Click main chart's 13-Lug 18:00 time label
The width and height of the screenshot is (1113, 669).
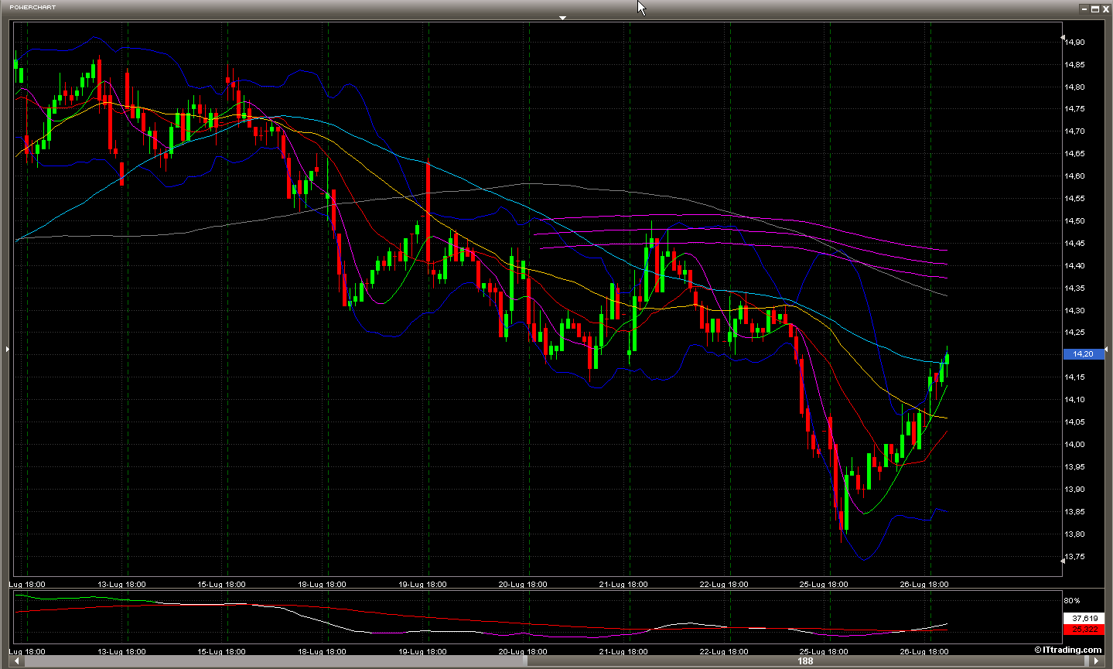point(121,585)
